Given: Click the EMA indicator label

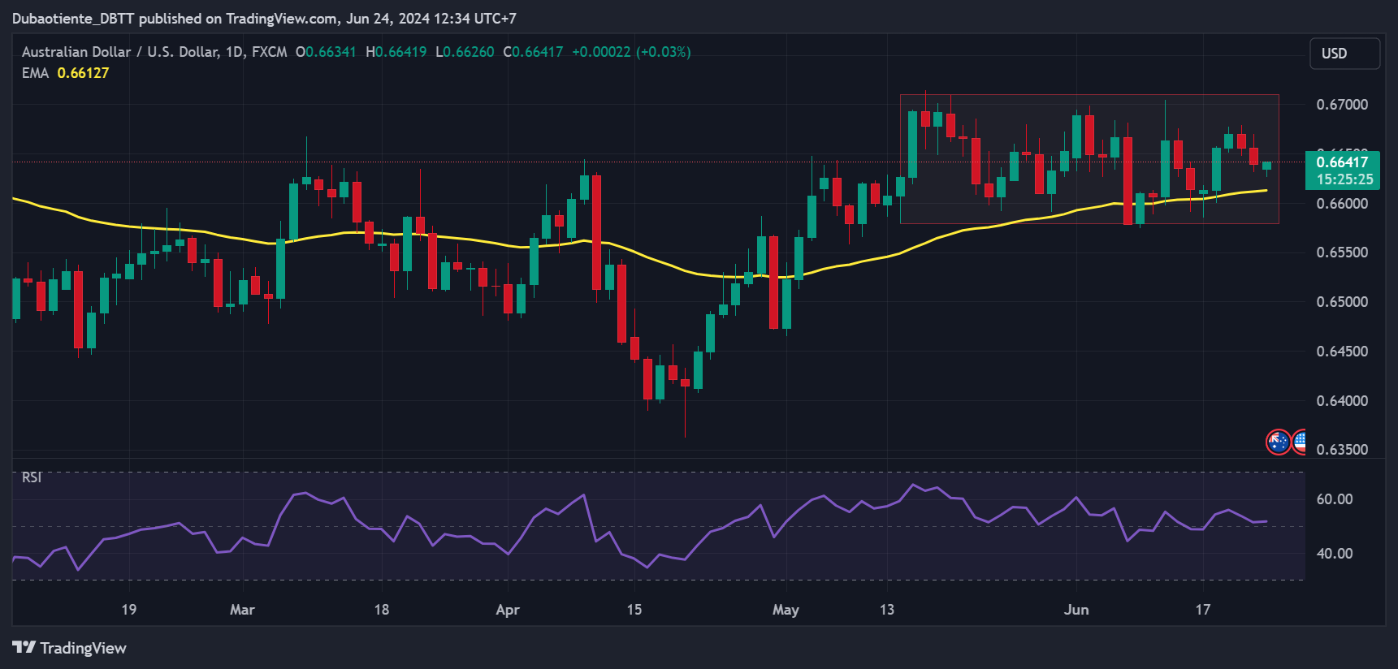Looking at the screenshot, I should (35, 73).
